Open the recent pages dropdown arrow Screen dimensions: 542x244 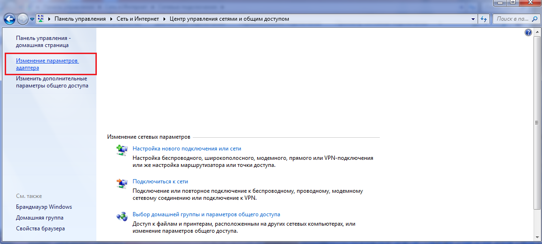coord(32,19)
